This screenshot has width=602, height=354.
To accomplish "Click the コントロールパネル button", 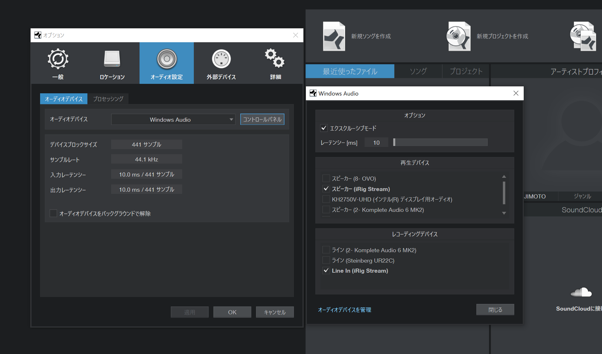I will click(262, 119).
